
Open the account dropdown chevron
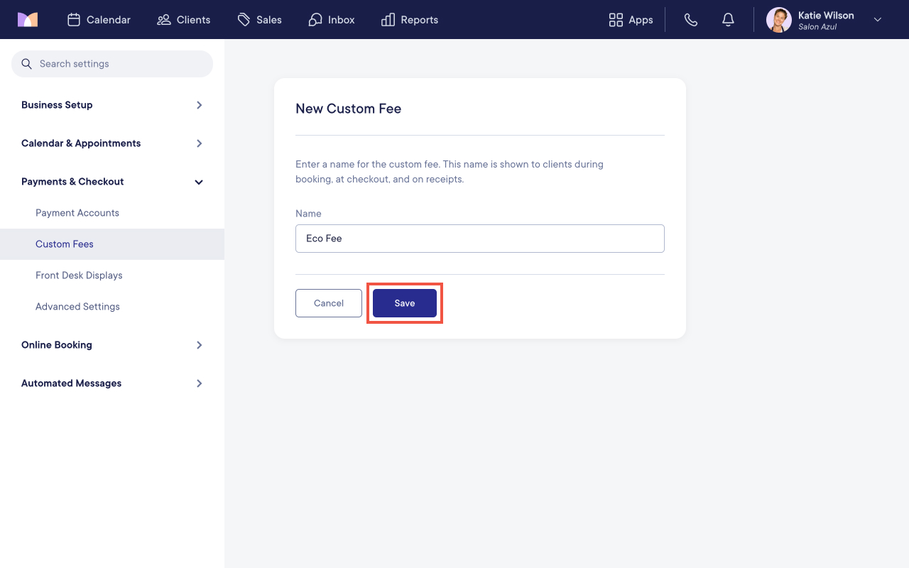[878, 20]
